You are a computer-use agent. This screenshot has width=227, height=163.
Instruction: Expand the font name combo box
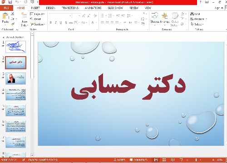70,16
